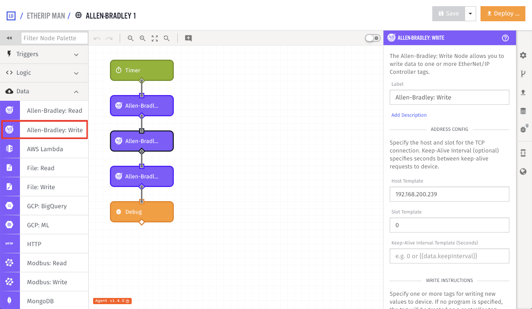This screenshot has width=532, height=309.
Task: Select the MongoDB palette node
Action: [x=44, y=301]
